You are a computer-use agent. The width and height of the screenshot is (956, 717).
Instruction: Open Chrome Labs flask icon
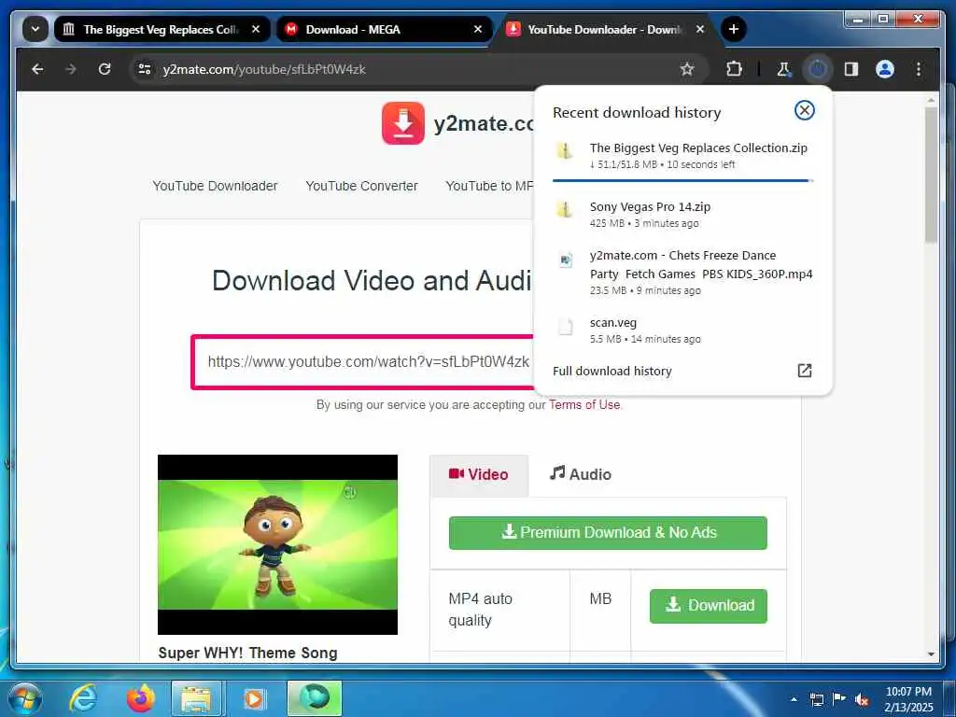pos(784,69)
